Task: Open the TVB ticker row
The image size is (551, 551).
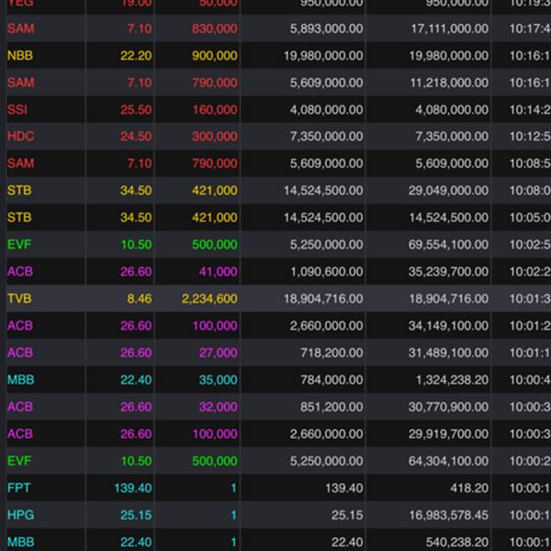Action: point(275,298)
